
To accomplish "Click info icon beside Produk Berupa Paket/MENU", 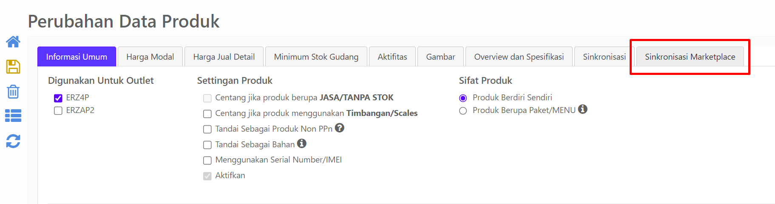I will [583, 109].
